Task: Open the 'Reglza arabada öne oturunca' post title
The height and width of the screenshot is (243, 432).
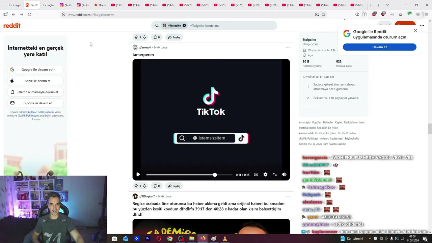Action: coord(209,209)
